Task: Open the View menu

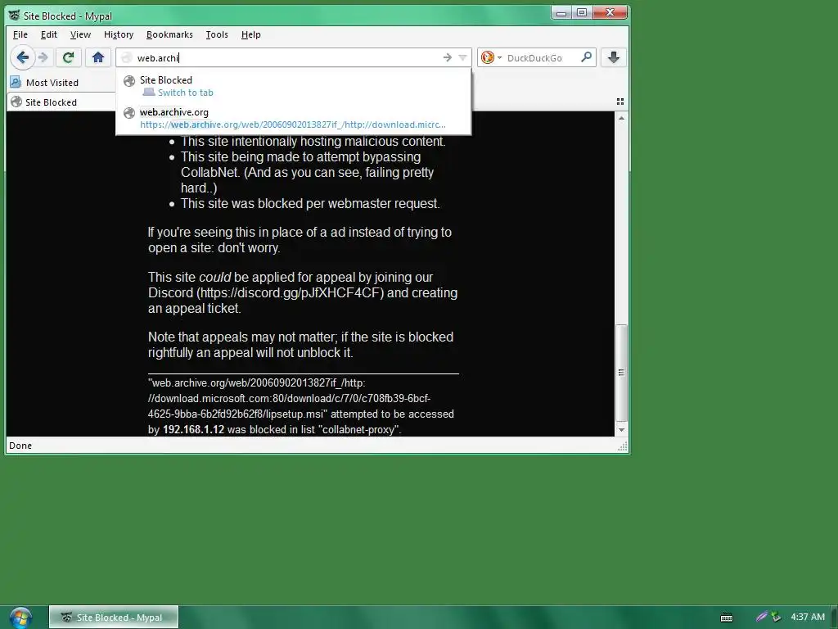Action: click(x=80, y=34)
